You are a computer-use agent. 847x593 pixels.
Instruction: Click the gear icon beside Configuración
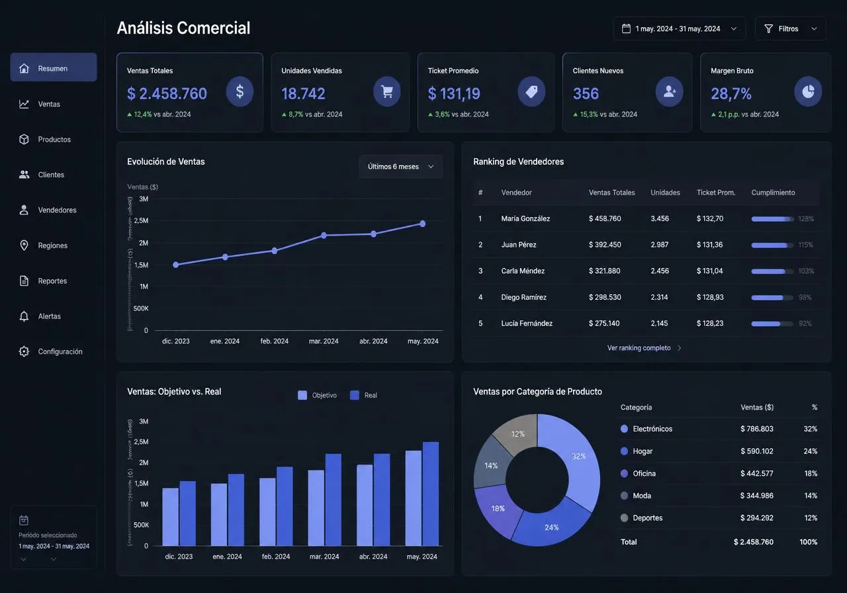click(x=24, y=351)
